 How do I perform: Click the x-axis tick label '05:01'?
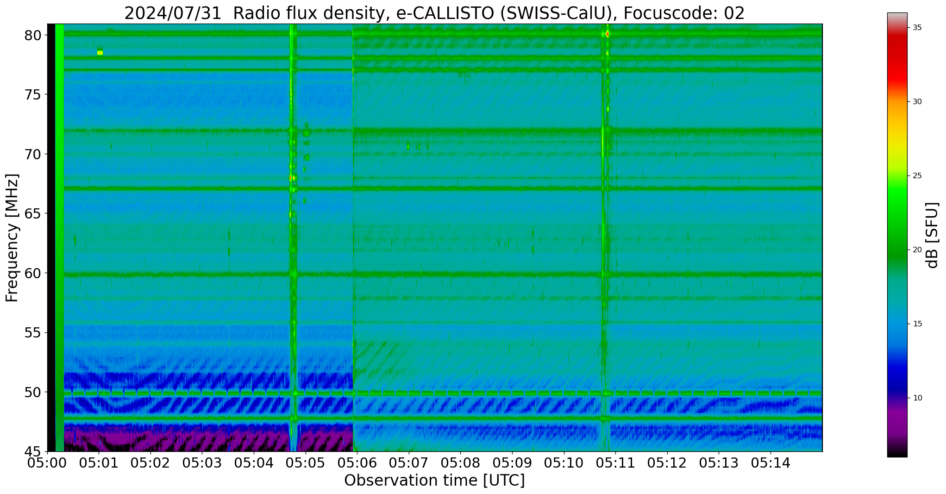tap(99, 463)
